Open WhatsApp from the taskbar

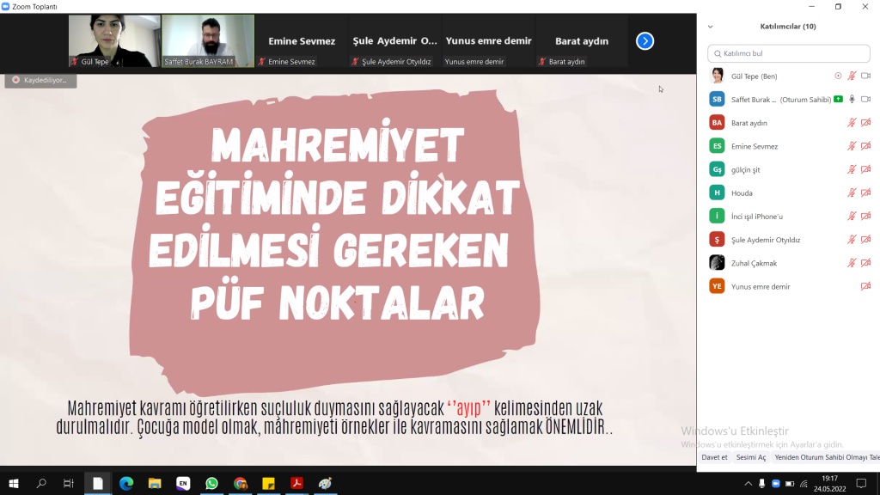(x=211, y=484)
